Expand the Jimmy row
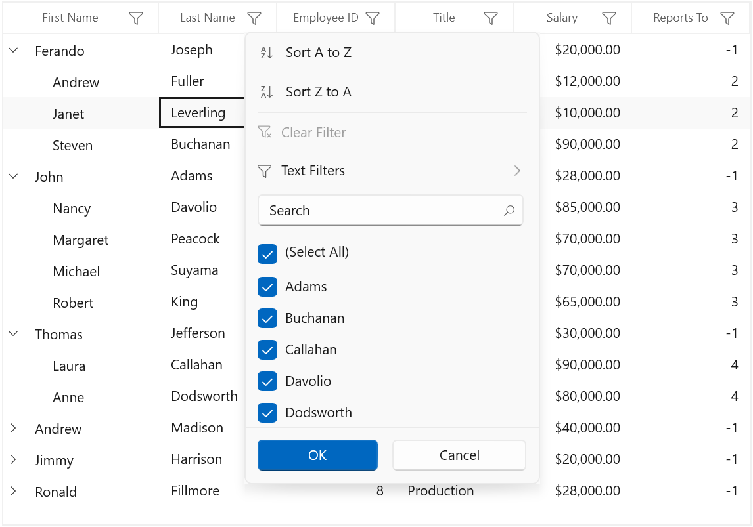The image size is (753, 527). [x=13, y=460]
